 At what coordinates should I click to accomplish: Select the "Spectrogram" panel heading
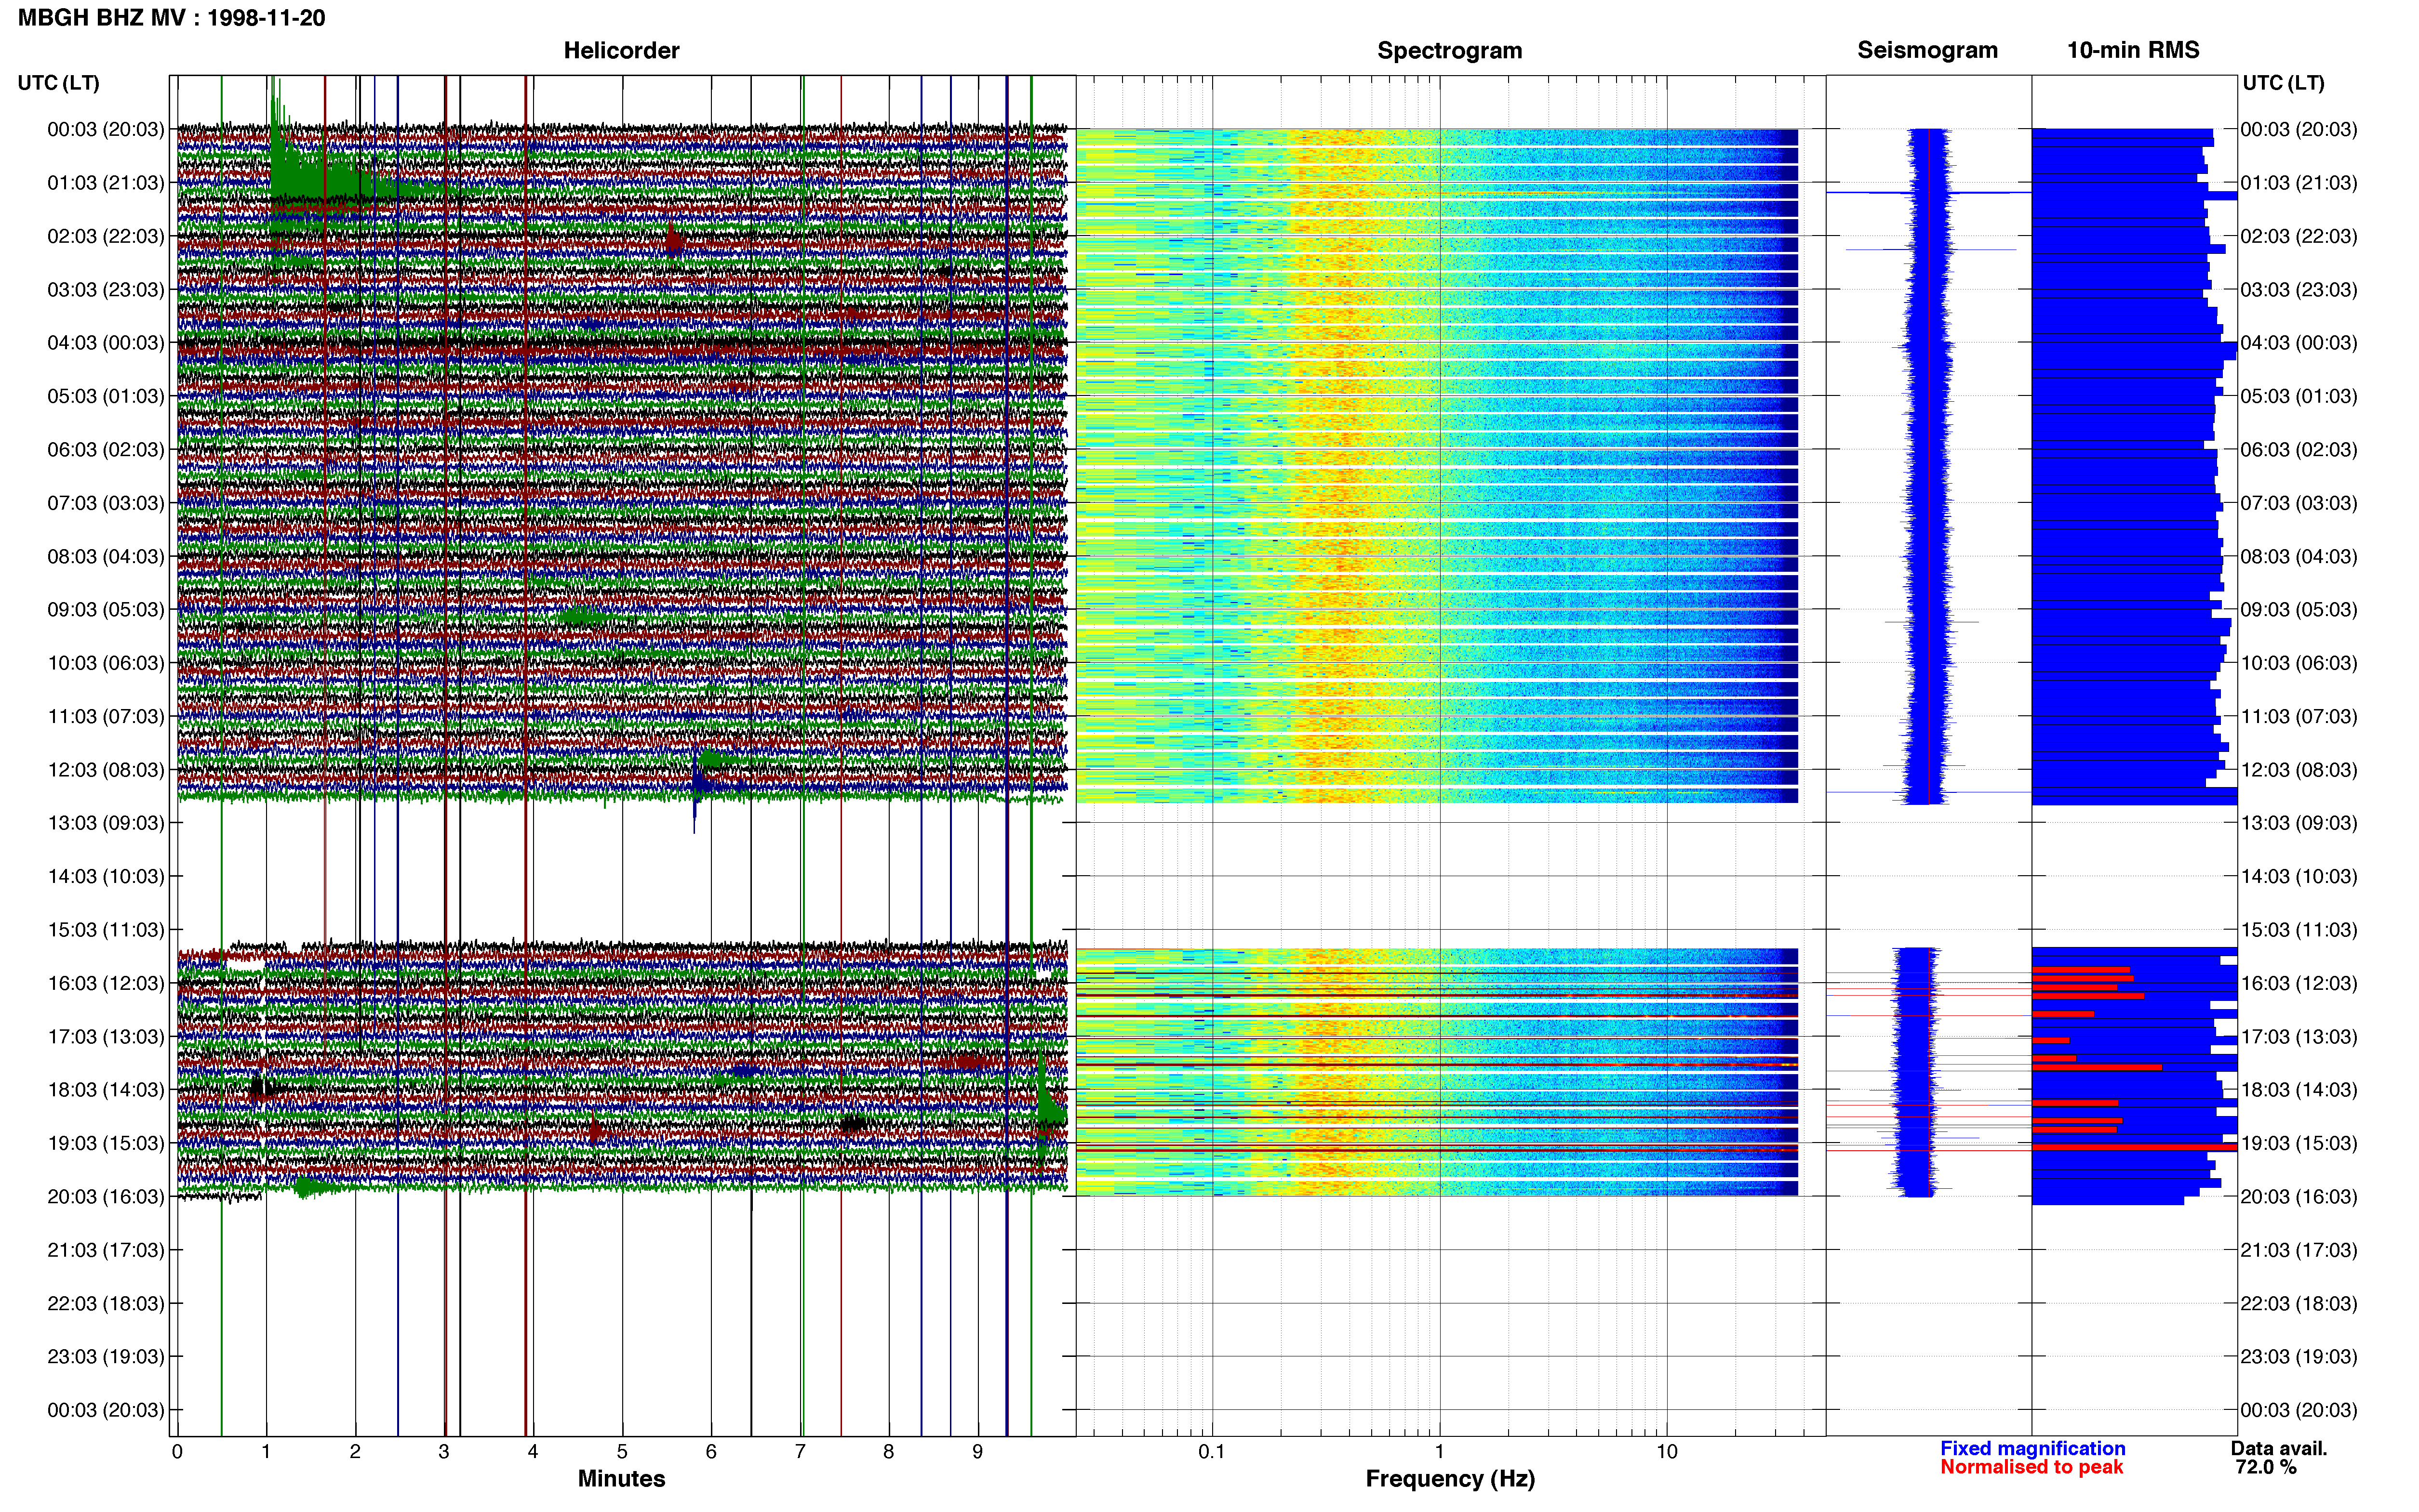point(1450,50)
